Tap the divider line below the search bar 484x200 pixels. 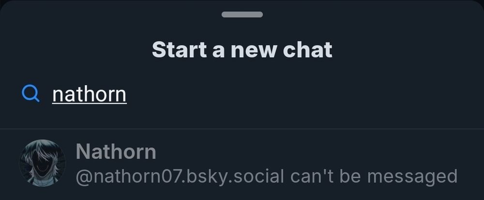pos(242,129)
